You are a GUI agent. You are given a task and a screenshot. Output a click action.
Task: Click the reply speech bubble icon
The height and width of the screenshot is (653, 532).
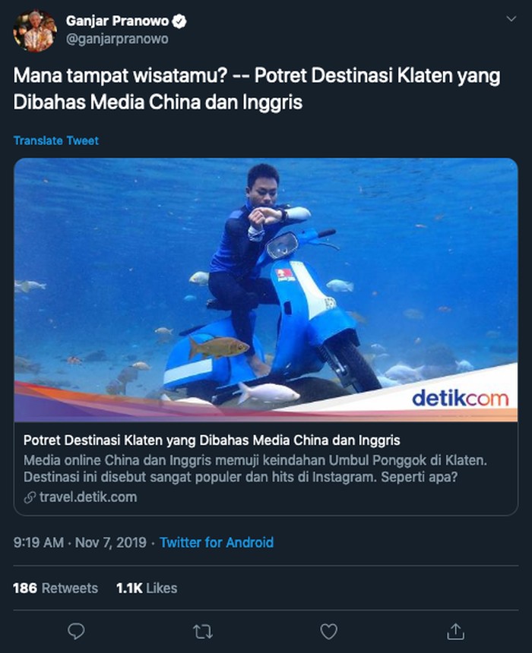coord(76,631)
